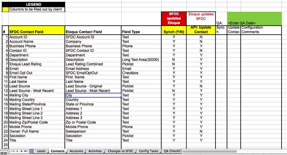The height and width of the screenshot is (155, 287).
Task: Select the Contacts sheet tab
Action: coord(58,151)
